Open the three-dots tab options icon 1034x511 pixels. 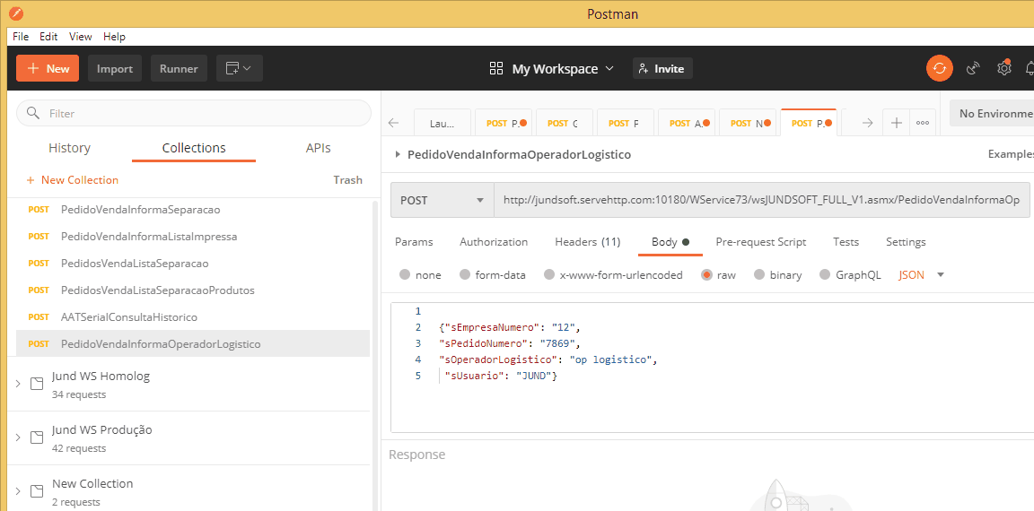coord(922,124)
